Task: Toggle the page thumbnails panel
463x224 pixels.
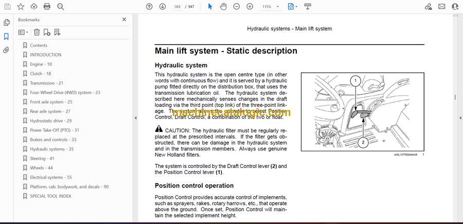Action: (x=6, y=23)
